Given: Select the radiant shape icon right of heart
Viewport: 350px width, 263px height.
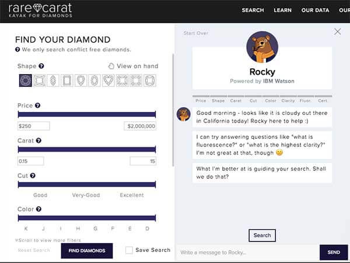Looking at the screenshot, I should pyautogui.click(x=122, y=80).
